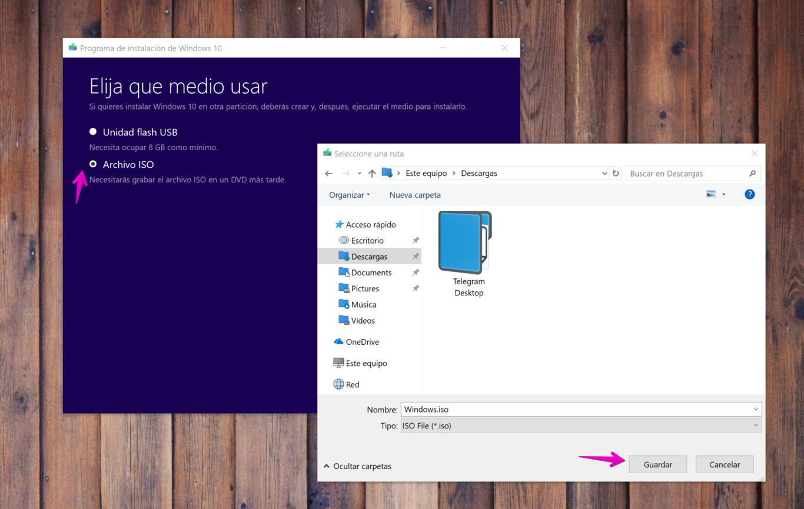Select Vídeos in the sidebar
Viewport: 804px width, 509px height.
[x=363, y=321]
